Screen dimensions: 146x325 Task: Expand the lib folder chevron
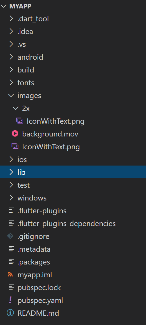coord(11,172)
